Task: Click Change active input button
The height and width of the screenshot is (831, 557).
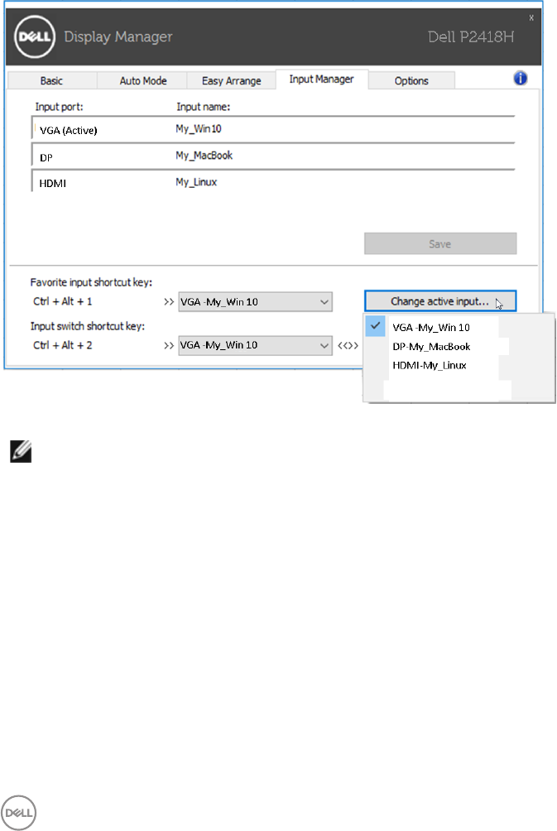Action: pos(439,301)
